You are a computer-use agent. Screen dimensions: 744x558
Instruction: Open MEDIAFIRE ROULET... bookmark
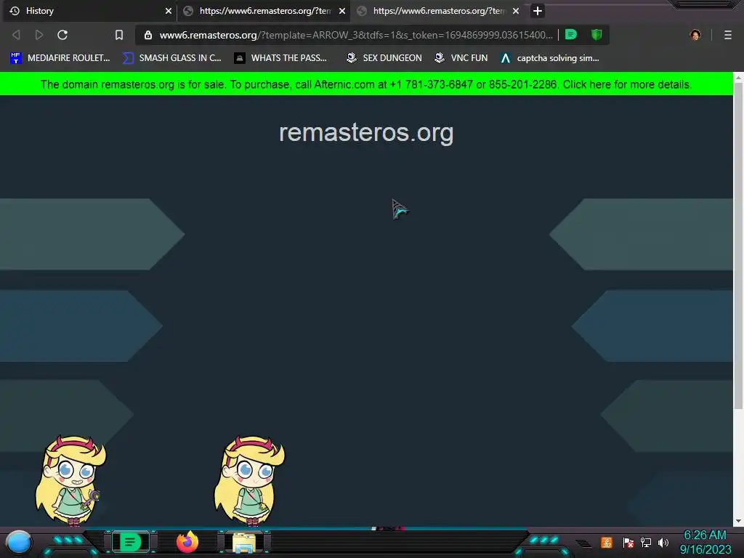60,58
